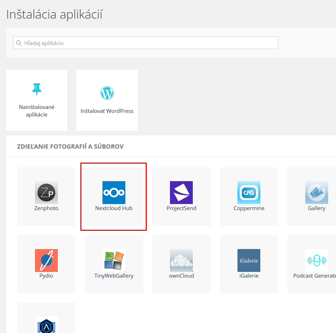Click the Zdieľanie fotografií a súborov heading

tap(70, 146)
